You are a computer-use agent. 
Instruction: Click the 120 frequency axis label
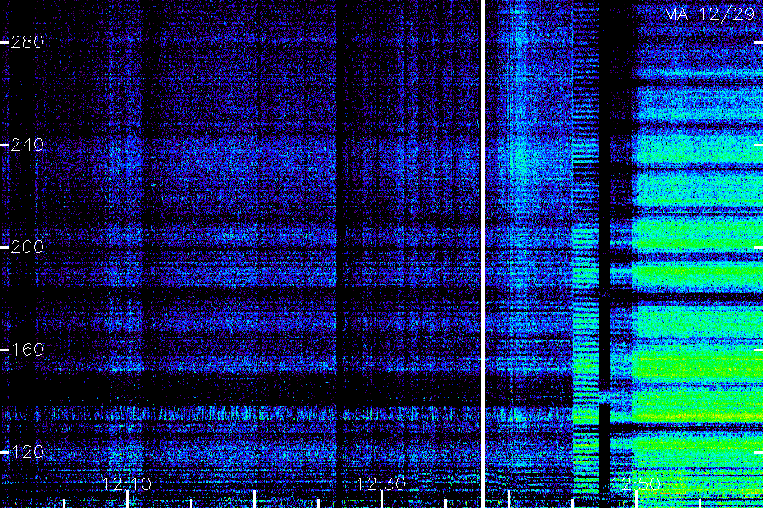27,452
